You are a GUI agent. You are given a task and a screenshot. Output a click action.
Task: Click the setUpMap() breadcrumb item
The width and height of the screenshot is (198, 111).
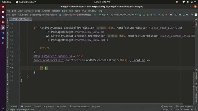(x=84, y=15)
